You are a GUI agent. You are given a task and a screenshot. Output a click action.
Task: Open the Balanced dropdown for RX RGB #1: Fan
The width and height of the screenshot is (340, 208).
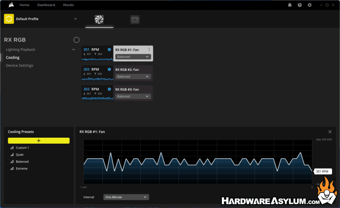(x=133, y=57)
